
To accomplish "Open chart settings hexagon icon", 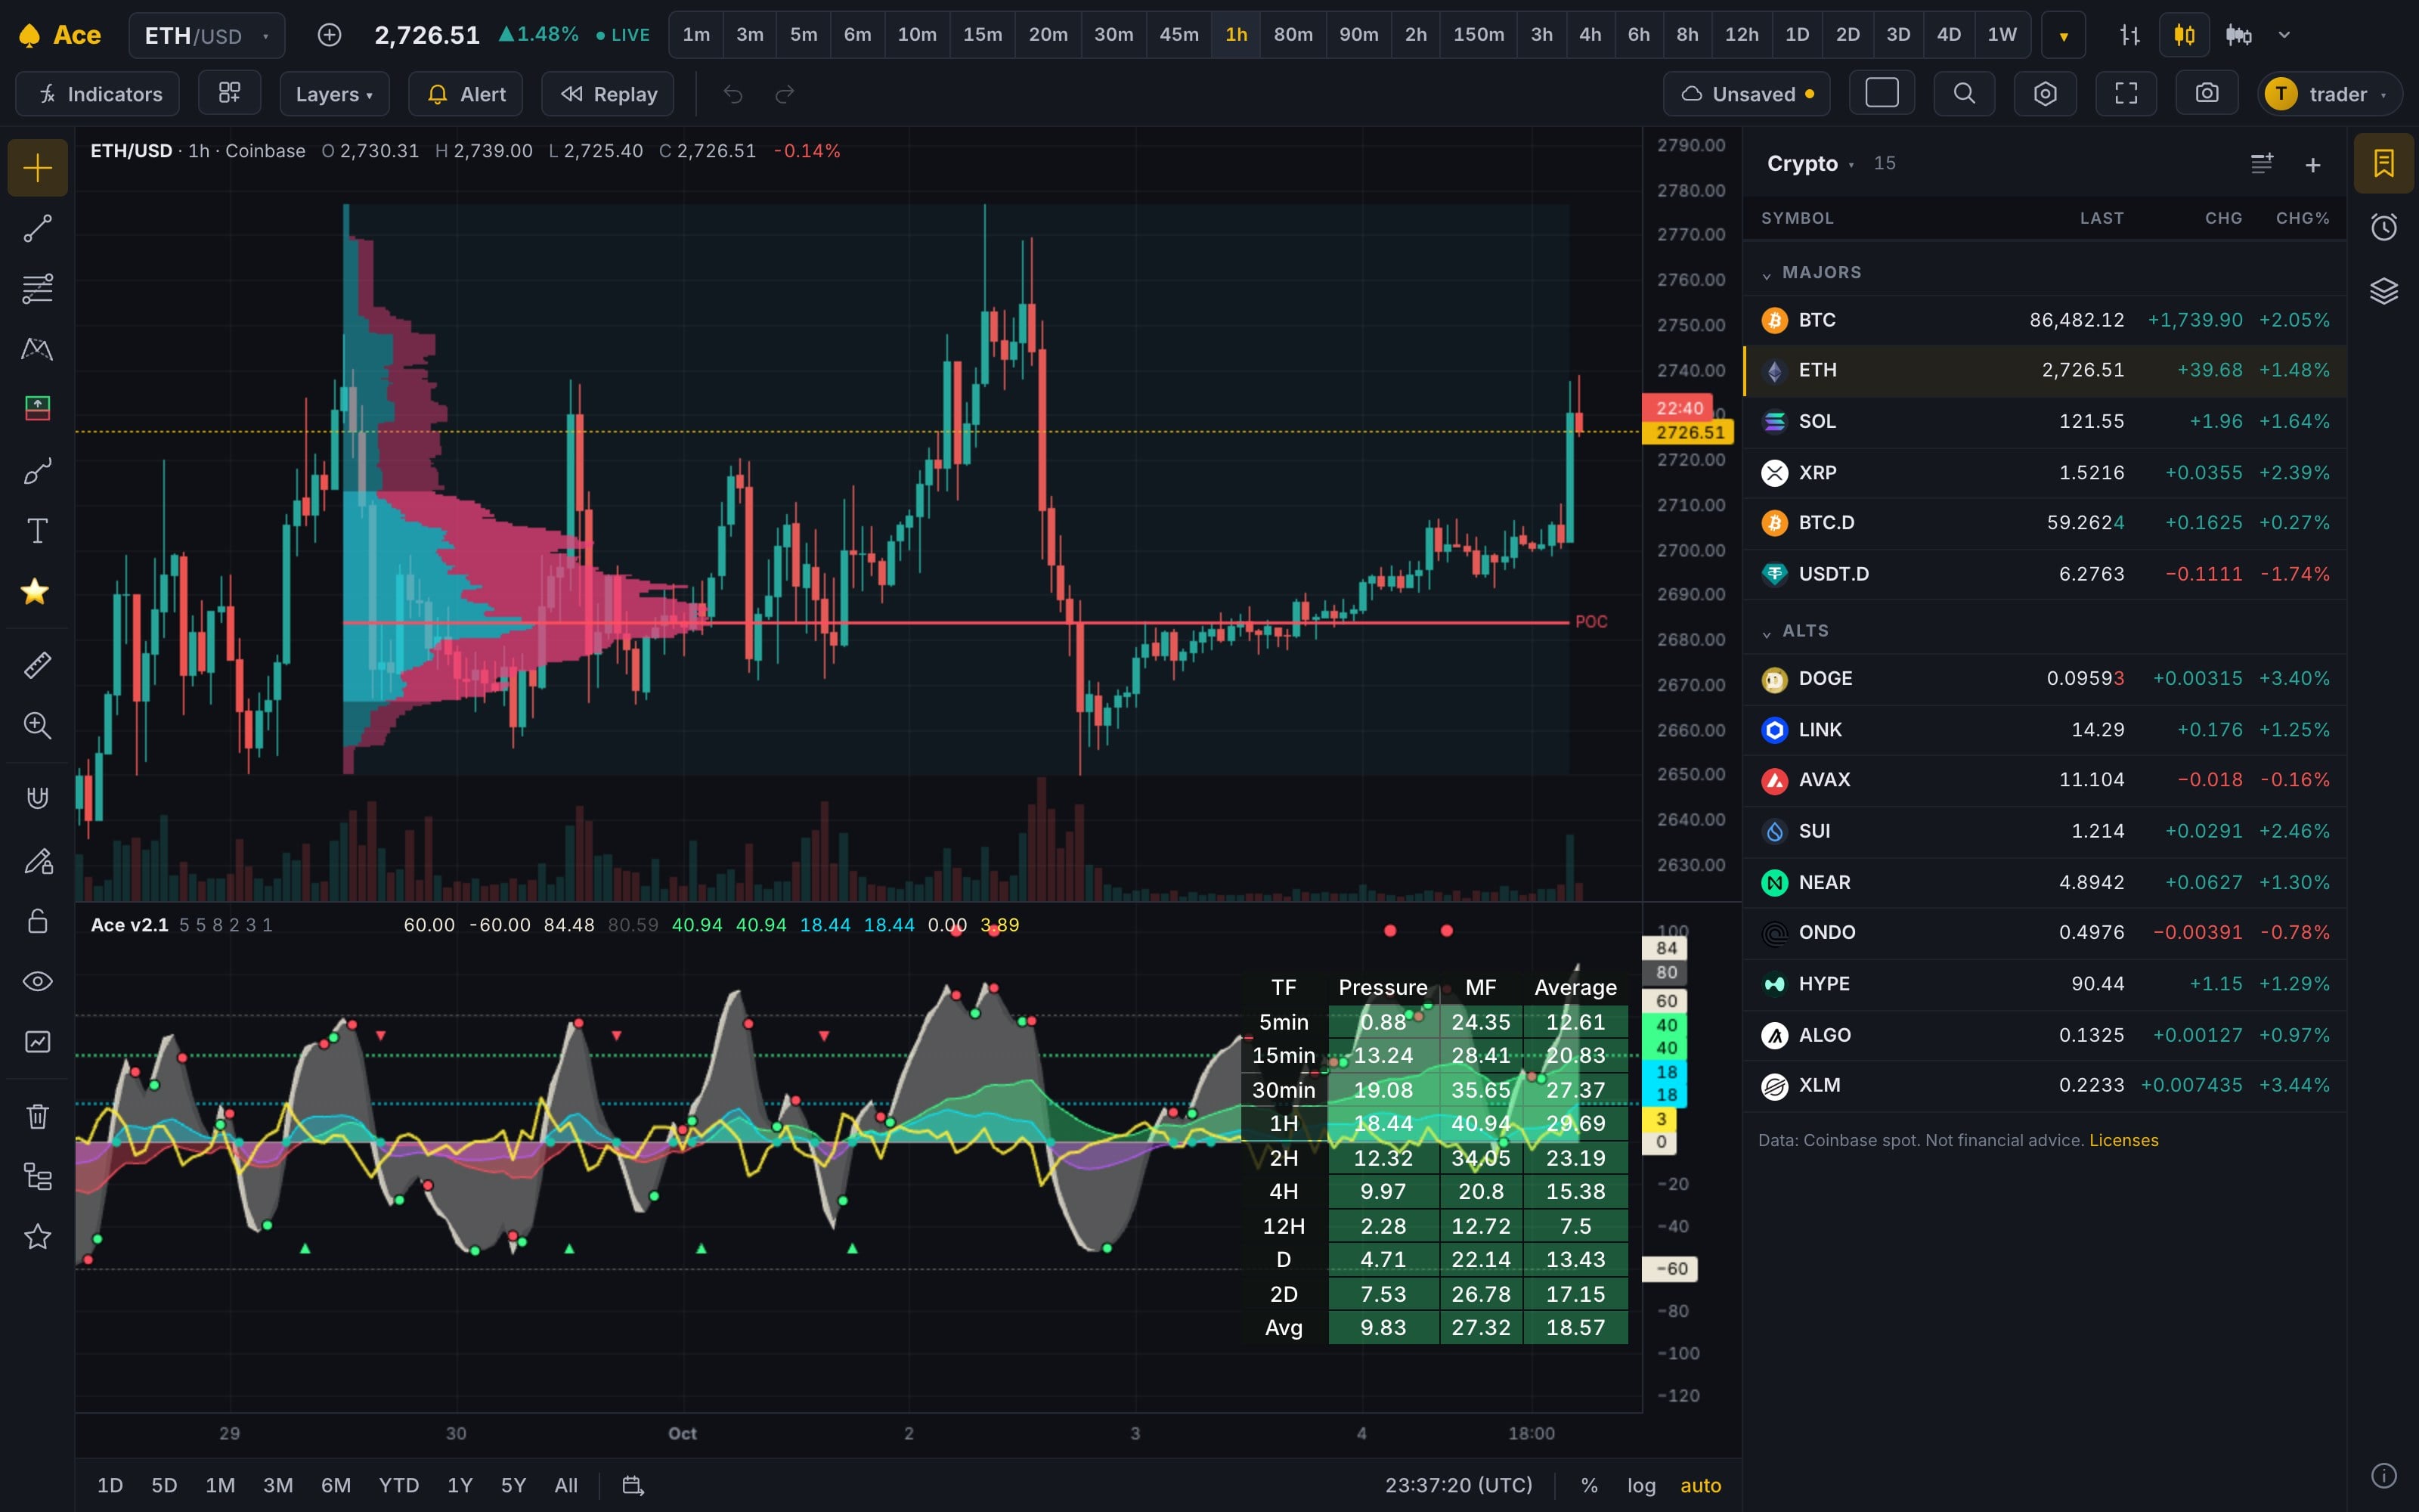I will coord(2045,93).
